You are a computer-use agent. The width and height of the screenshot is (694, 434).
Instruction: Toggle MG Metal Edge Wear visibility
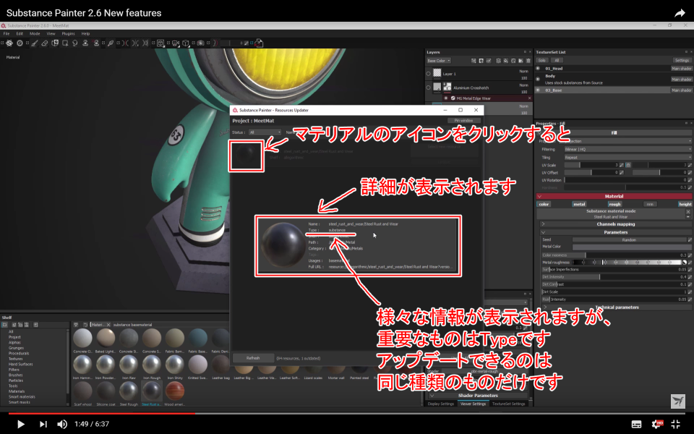(x=446, y=98)
